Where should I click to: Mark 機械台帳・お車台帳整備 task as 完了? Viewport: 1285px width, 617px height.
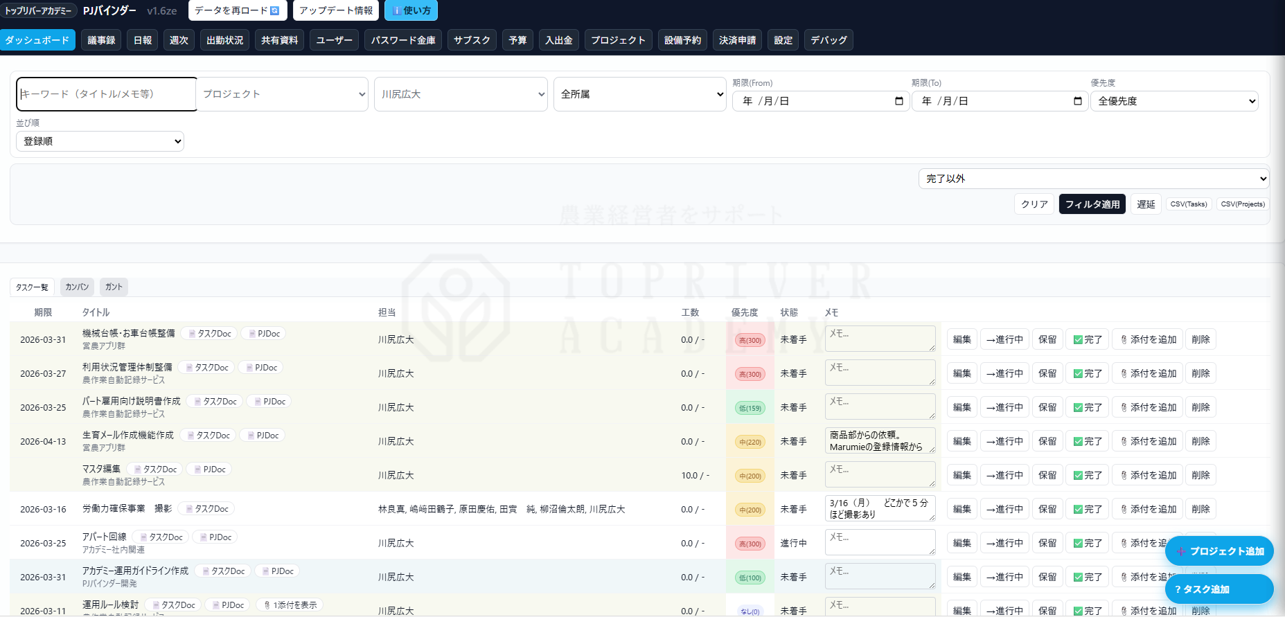click(x=1087, y=339)
